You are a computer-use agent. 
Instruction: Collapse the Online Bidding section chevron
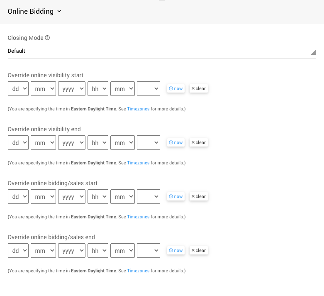point(59,11)
